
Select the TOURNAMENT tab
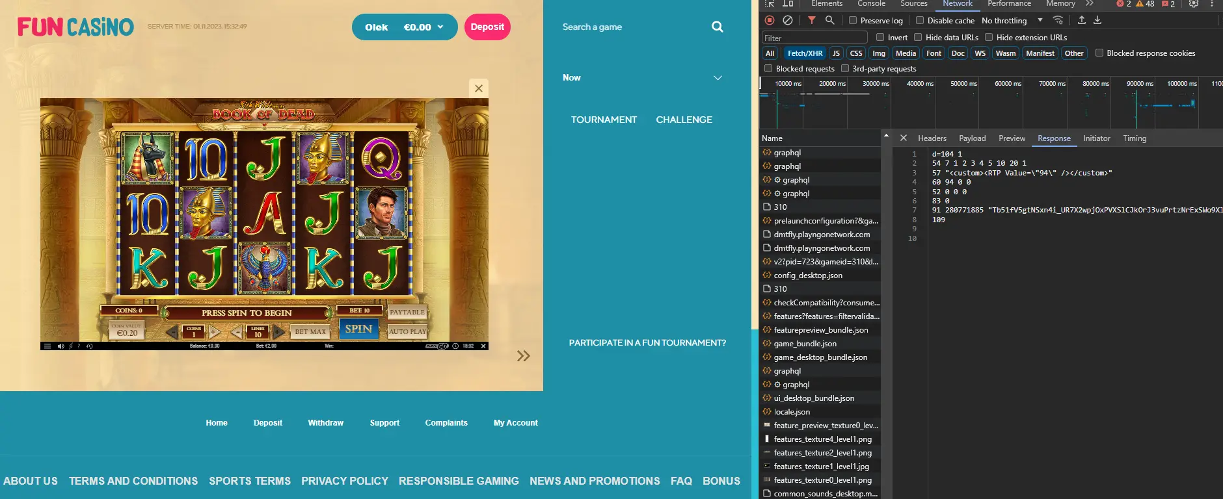click(604, 120)
